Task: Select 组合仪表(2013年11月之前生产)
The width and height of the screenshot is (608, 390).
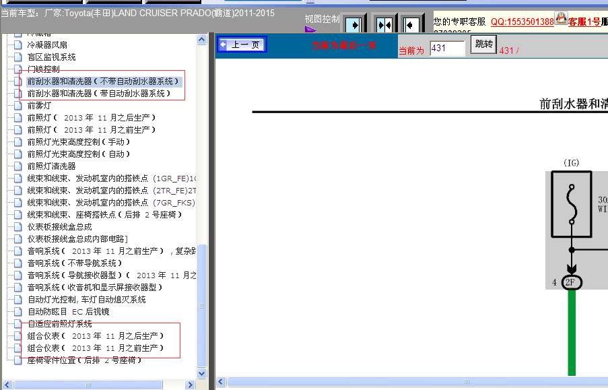Action: click(x=96, y=348)
